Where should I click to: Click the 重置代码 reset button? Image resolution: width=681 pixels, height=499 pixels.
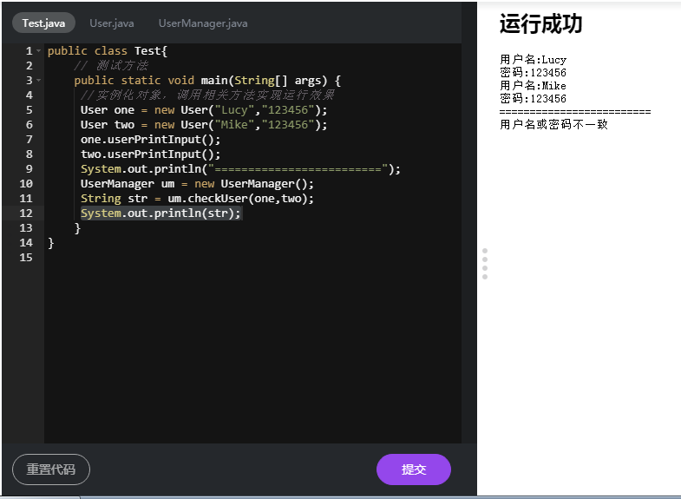pyautogui.click(x=51, y=469)
